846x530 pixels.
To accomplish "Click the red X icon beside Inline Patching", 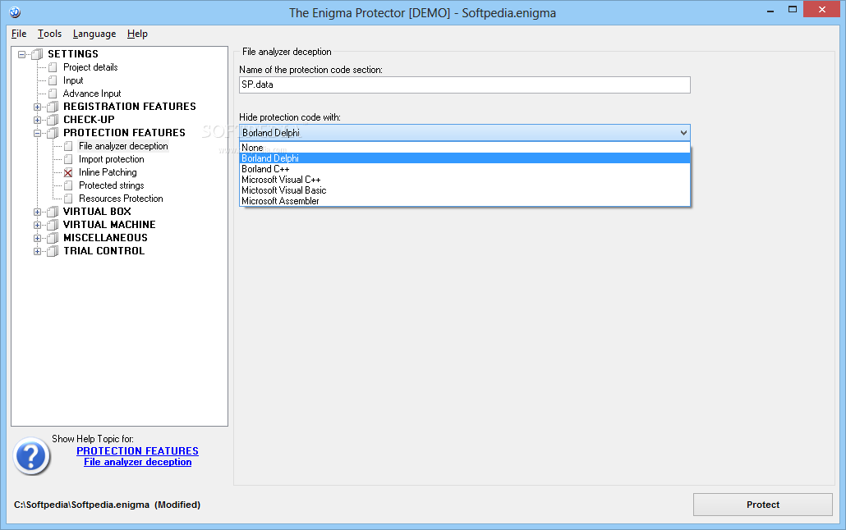I will pos(68,172).
